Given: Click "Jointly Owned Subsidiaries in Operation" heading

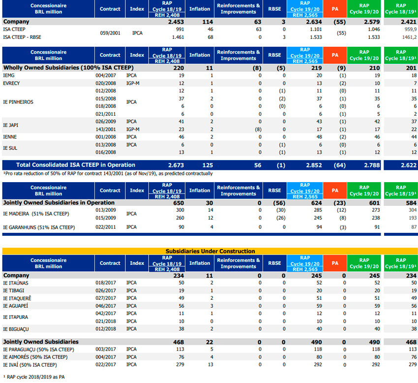Looking at the screenshot, I should pos(59,202).
